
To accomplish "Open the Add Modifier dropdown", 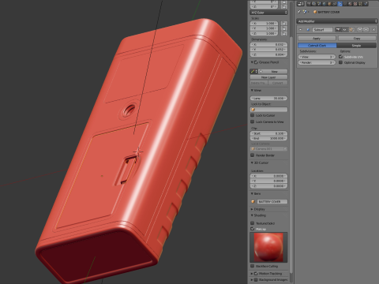I will 337,21.
